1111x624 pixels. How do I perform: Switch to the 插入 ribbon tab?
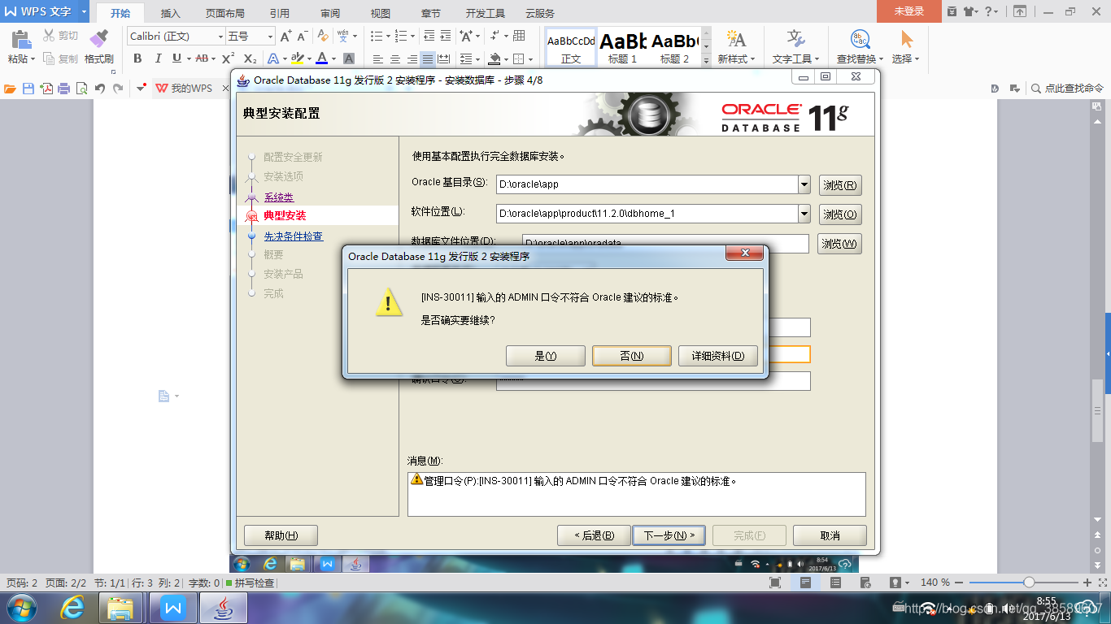[171, 13]
